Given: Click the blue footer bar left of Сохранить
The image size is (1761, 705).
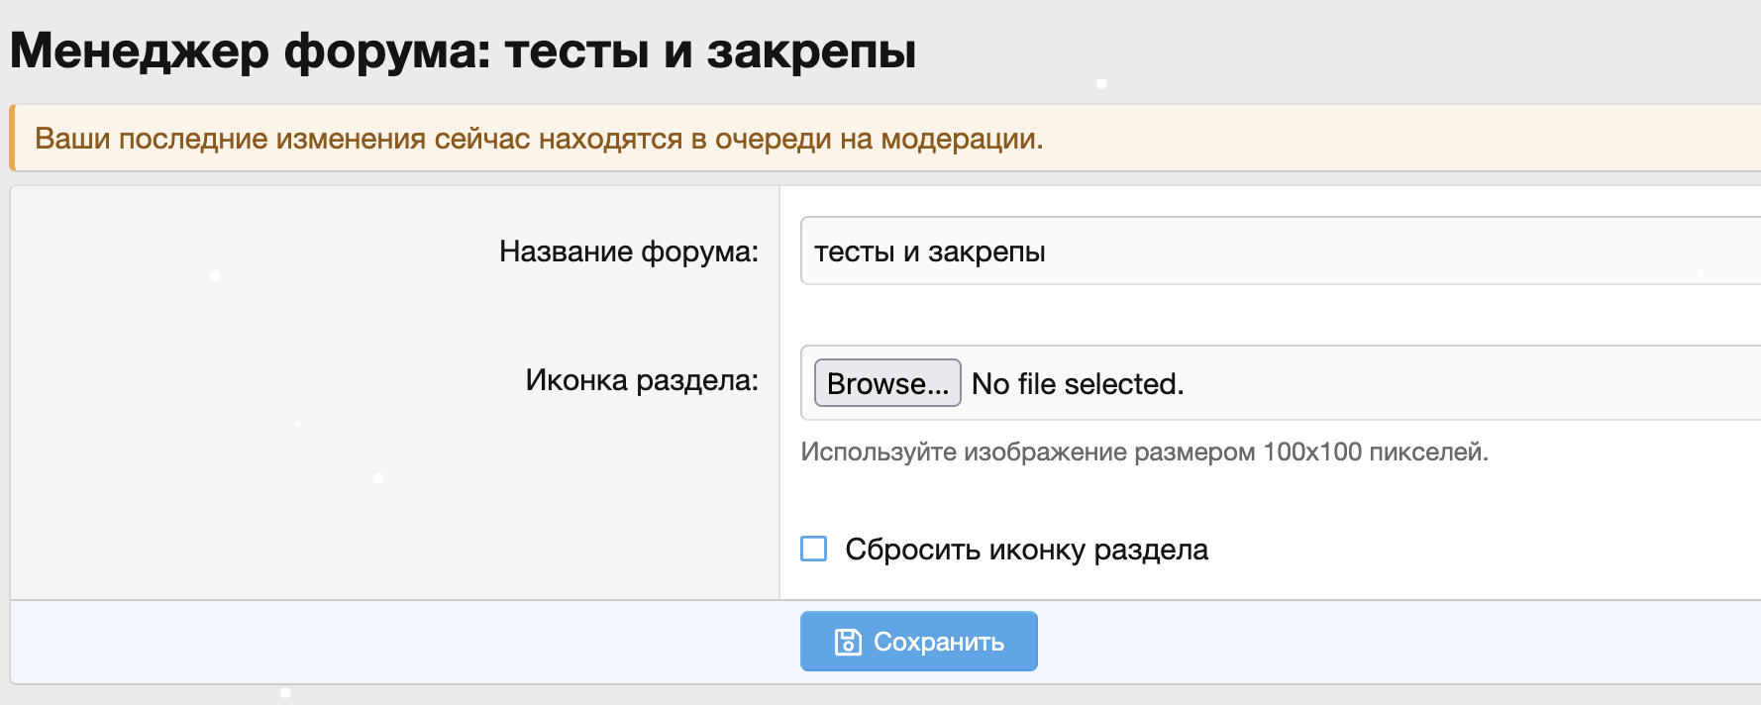Looking at the screenshot, I should point(396,643).
